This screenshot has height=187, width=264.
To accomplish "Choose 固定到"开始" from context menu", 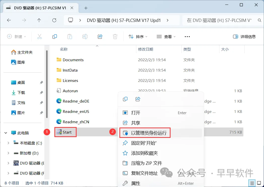I will (161, 143).
